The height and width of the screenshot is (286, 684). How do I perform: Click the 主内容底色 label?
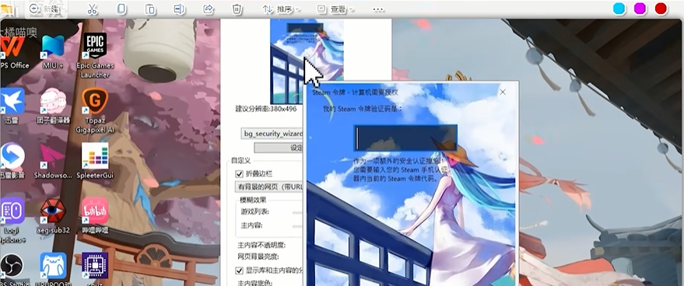coord(255,283)
